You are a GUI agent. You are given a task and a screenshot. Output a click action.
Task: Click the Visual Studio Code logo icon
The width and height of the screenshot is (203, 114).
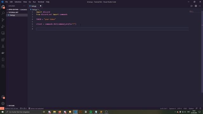(2, 2)
